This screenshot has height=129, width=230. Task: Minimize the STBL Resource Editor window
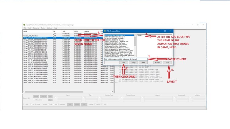pos(159,31)
